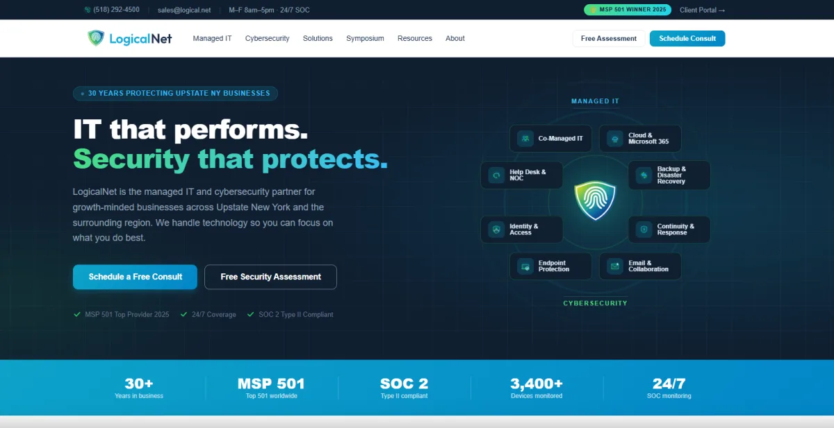This screenshot has width=834, height=428.
Task: Open the About menu
Action: click(455, 38)
